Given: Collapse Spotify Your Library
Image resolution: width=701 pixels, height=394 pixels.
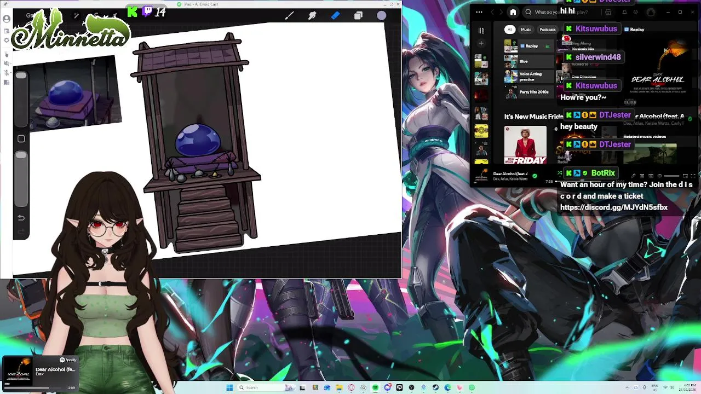Looking at the screenshot, I should 481,31.
